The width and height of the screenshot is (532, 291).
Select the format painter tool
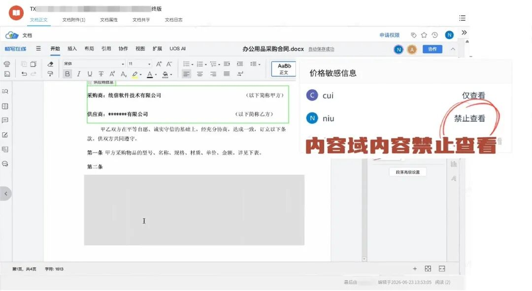[50, 74]
